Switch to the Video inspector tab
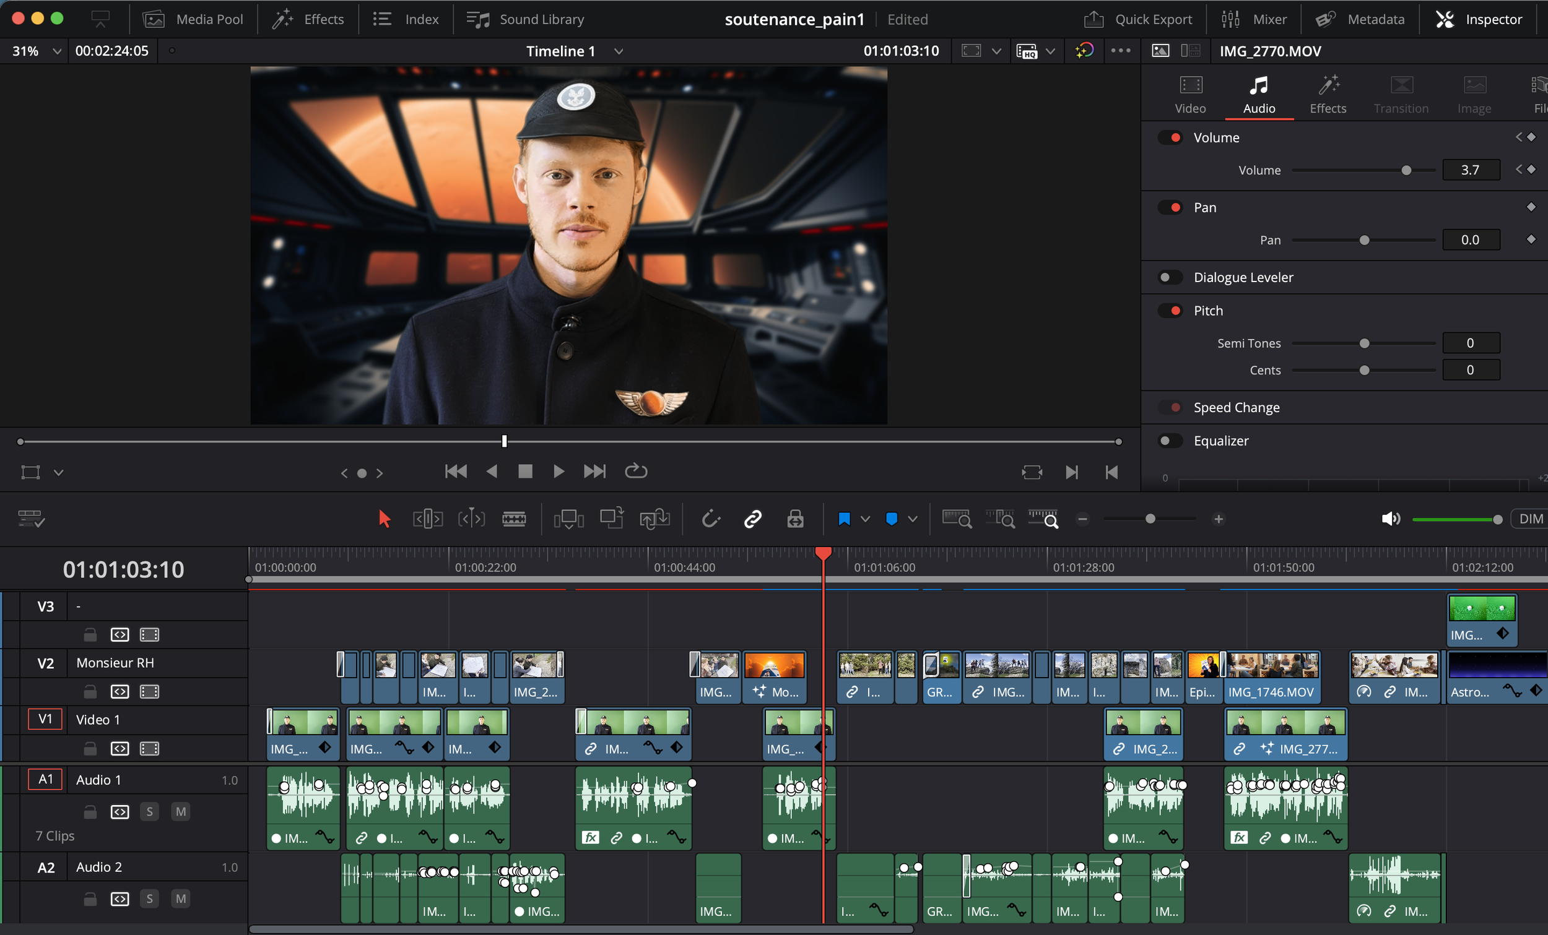 pyautogui.click(x=1190, y=94)
